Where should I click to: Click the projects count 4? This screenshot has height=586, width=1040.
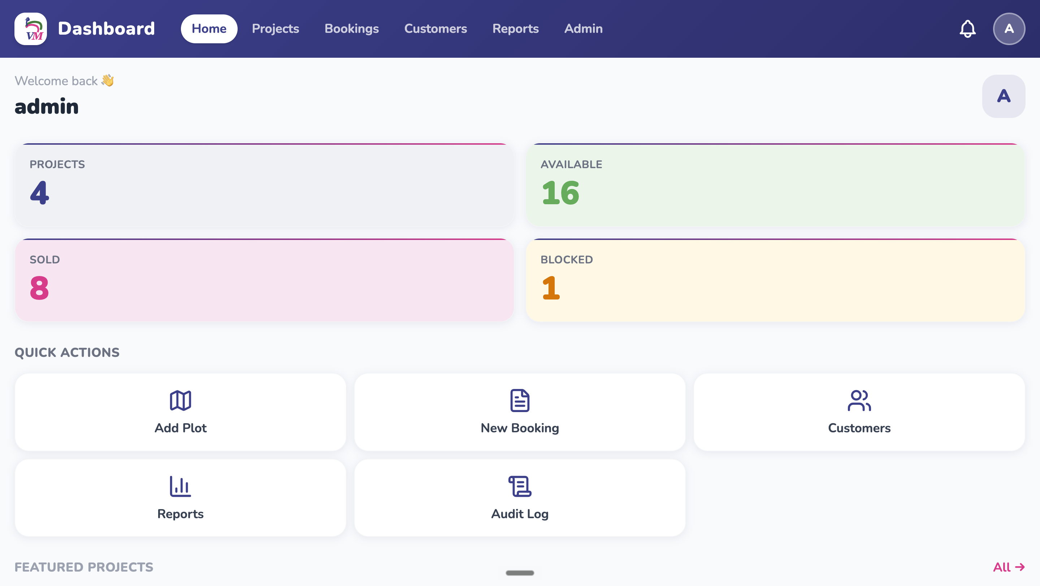40,193
